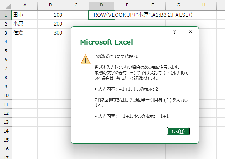The width and height of the screenshot is (225, 159).
Task: Click the yellow warning triangle icon
Action: (85, 60)
